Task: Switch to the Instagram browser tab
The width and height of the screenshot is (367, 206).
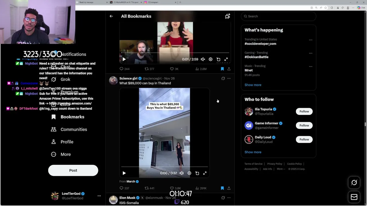Action: [161, 2]
